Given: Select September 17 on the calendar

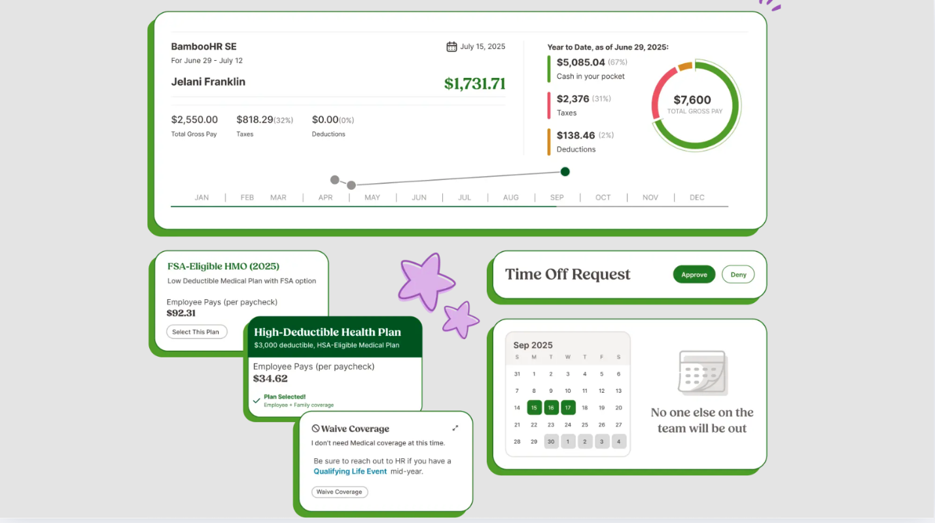Looking at the screenshot, I should point(568,407).
